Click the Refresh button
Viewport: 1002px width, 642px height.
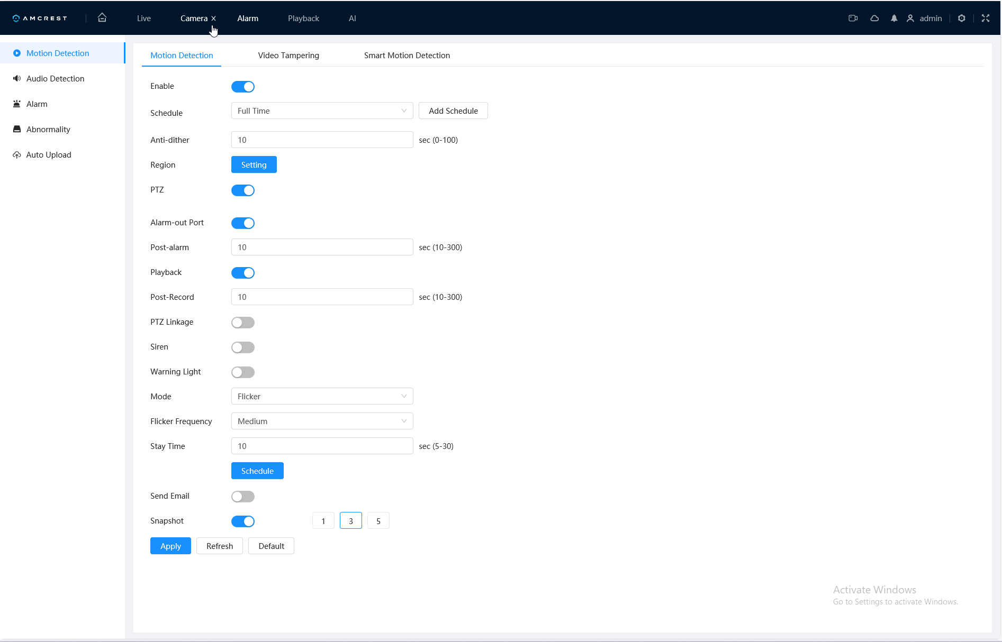click(x=220, y=546)
